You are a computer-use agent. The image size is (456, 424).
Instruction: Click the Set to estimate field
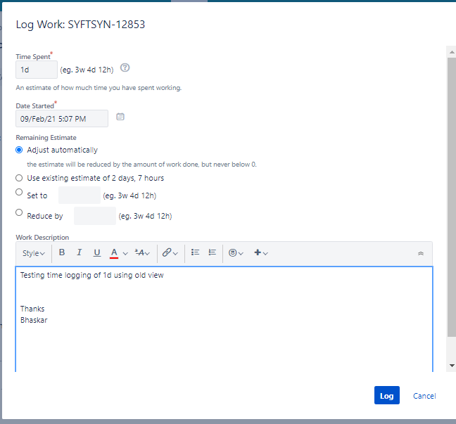tap(80, 195)
